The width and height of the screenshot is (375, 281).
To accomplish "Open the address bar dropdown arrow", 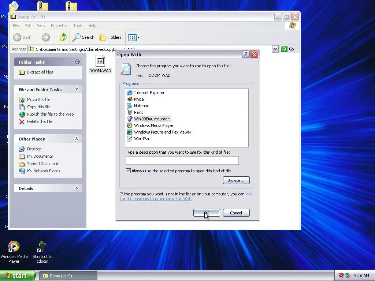I will tap(275, 49).
